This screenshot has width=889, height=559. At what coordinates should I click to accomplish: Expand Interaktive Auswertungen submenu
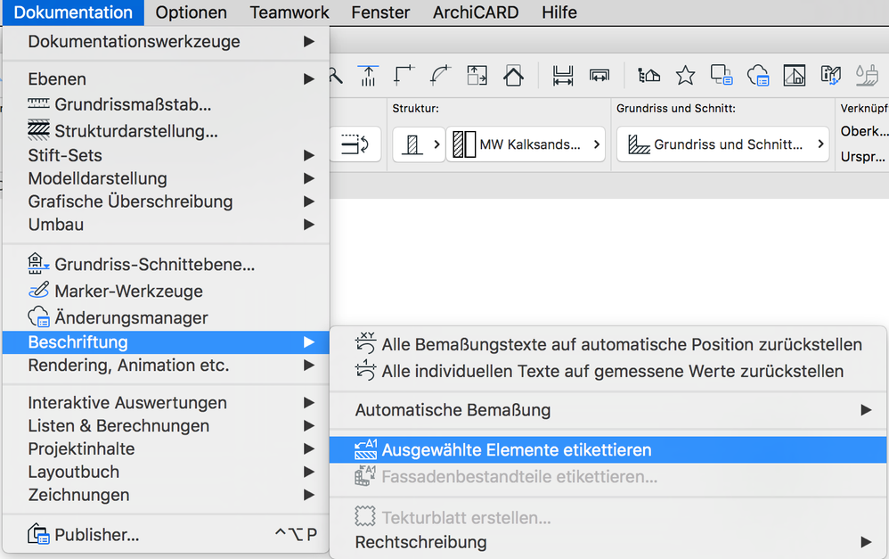(x=166, y=403)
